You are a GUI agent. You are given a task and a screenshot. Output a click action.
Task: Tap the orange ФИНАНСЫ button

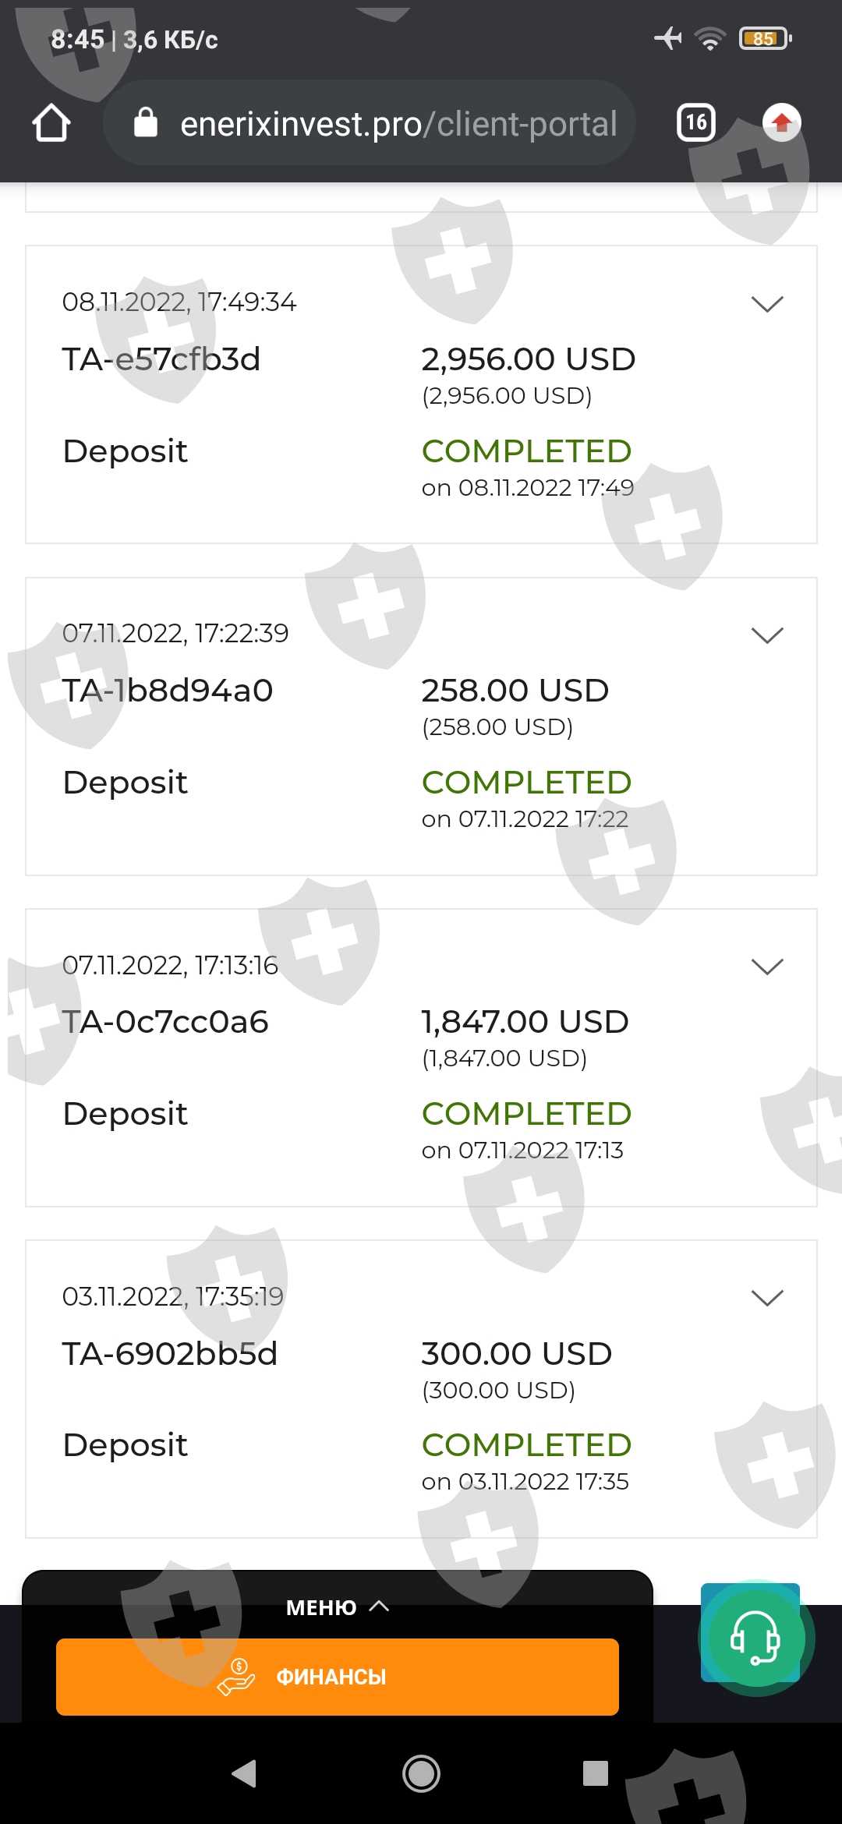coord(337,1677)
